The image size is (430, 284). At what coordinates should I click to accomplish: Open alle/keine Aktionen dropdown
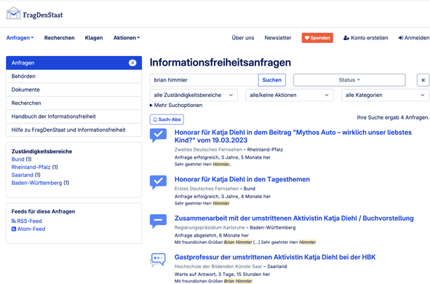tap(290, 95)
